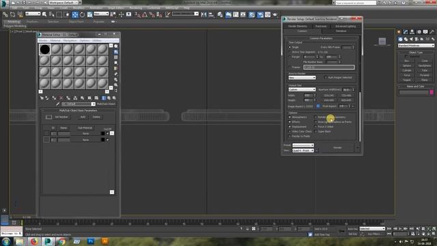This screenshot has width=437, height=246.
Task: Open Area to Render dropdown
Action: pyautogui.click(x=302, y=77)
